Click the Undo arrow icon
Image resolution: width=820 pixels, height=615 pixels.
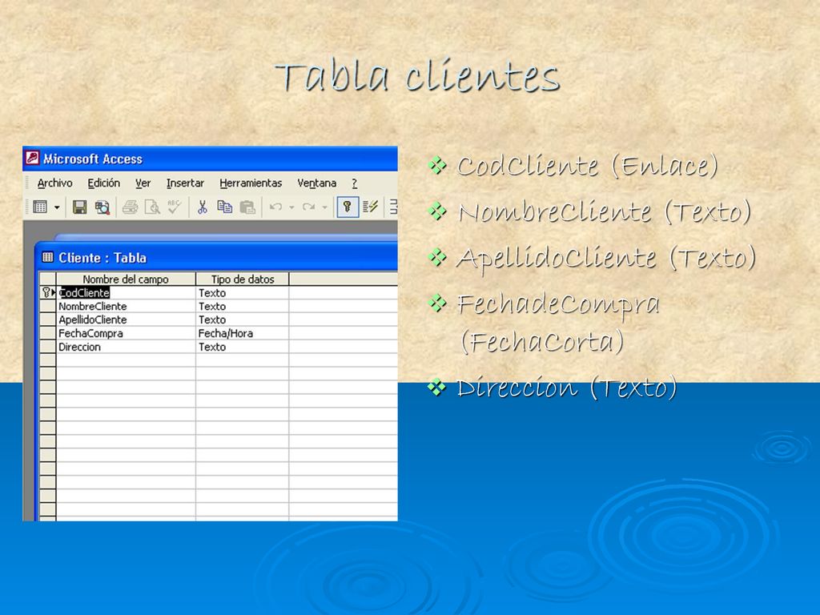click(275, 207)
